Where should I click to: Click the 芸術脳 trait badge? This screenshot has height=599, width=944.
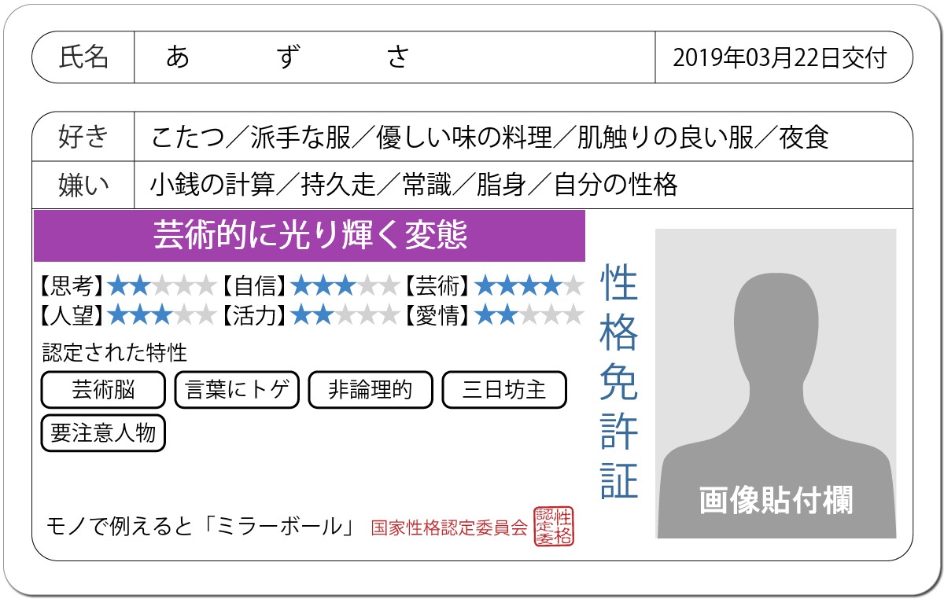click(x=103, y=390)
